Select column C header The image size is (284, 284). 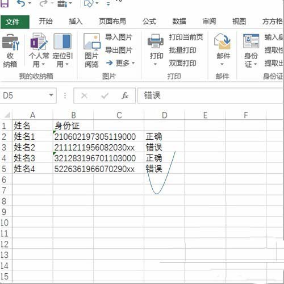click(119, 115)
